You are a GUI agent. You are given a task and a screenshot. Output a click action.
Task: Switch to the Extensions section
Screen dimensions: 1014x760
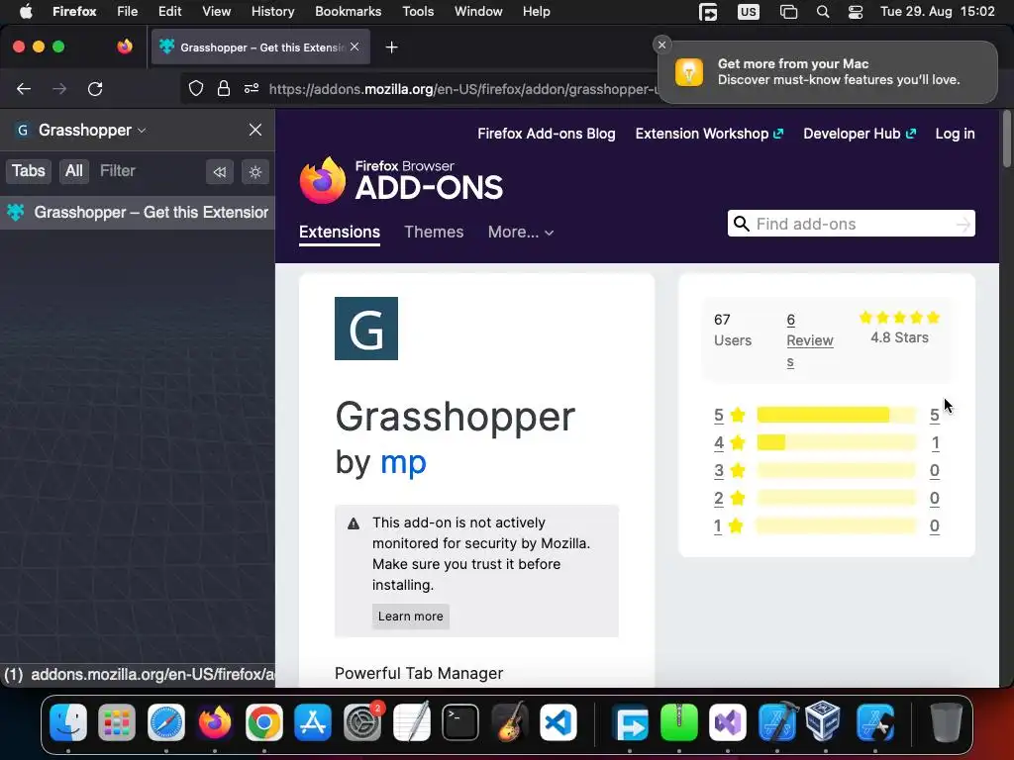[x=340, y=232]
